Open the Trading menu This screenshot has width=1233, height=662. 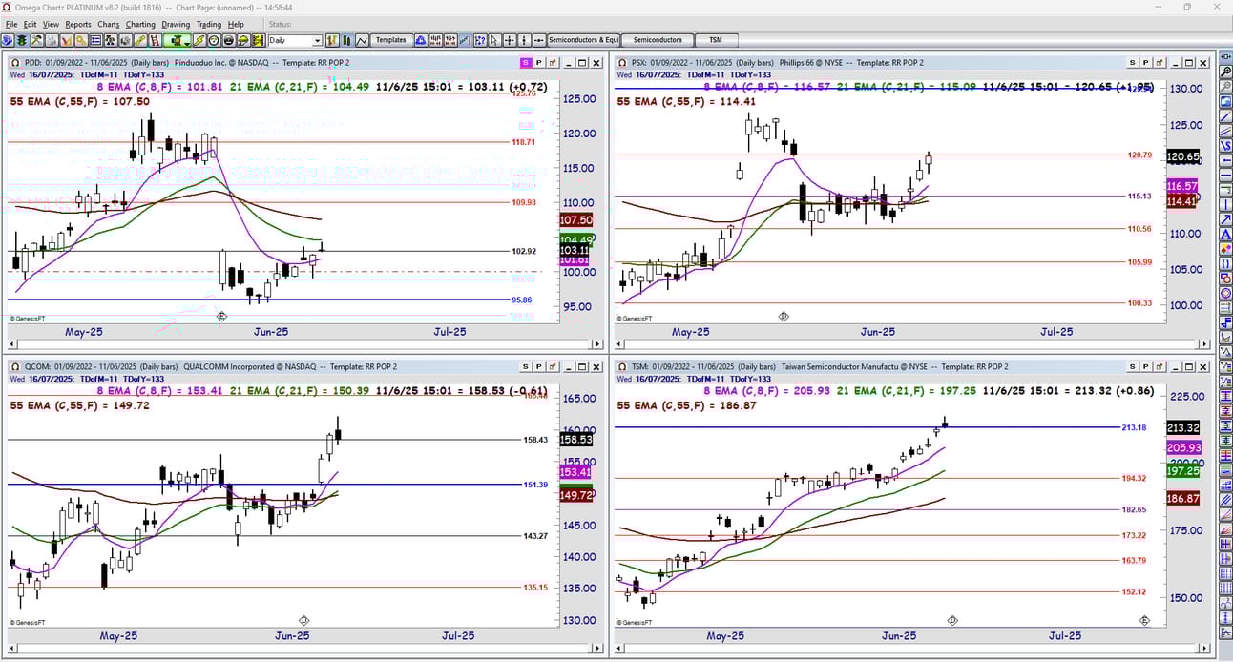(208, 24)
